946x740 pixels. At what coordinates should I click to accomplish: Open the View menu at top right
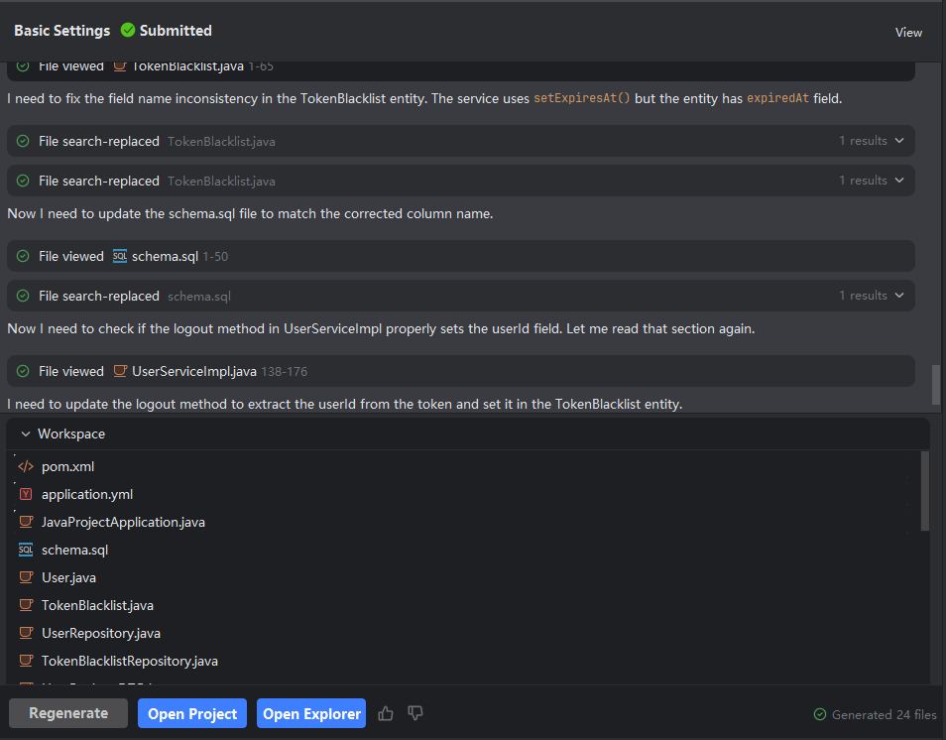908,32
